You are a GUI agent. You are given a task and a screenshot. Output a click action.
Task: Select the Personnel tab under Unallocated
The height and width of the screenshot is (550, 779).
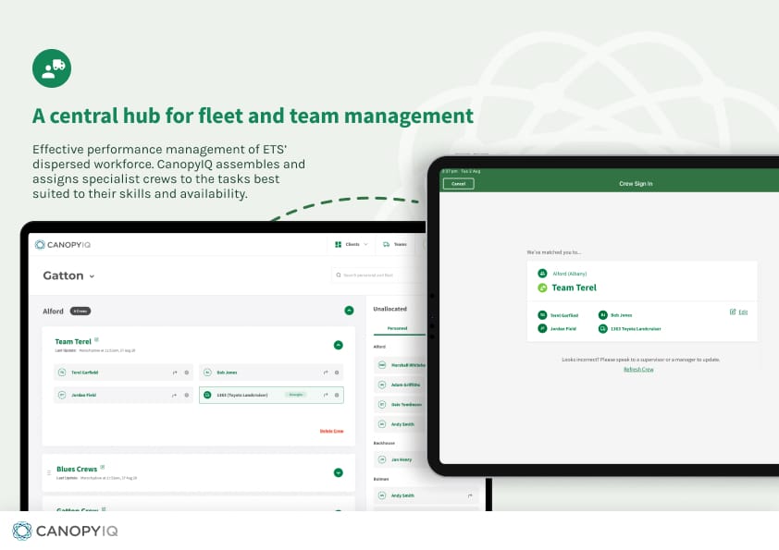click(398, 328)
